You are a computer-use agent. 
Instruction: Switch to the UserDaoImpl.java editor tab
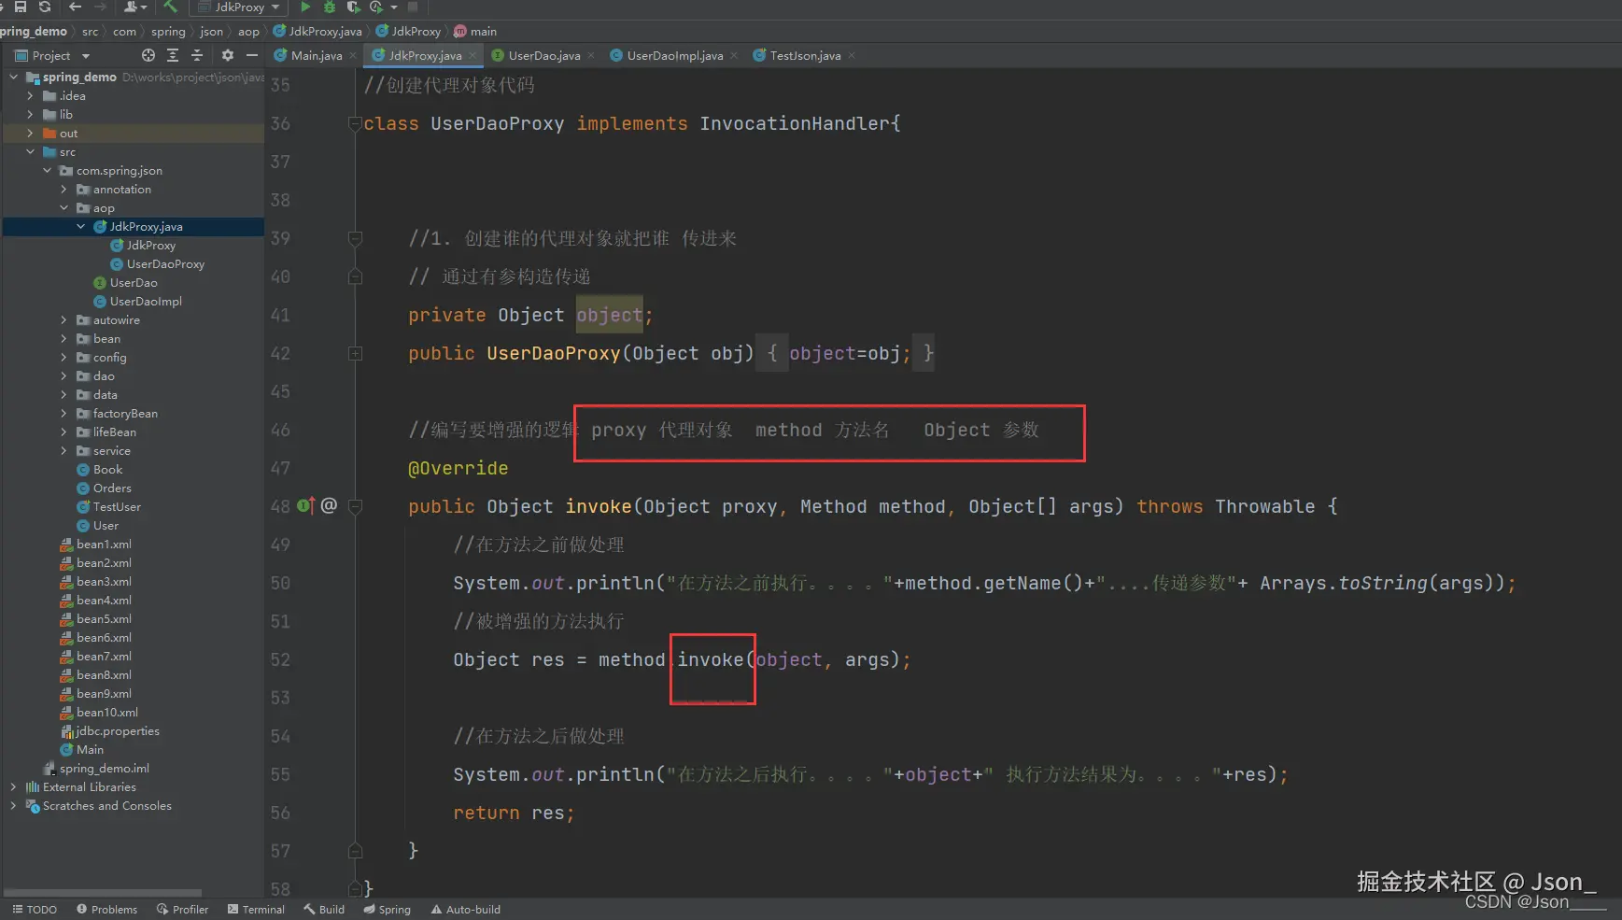(x=675, y=55)
